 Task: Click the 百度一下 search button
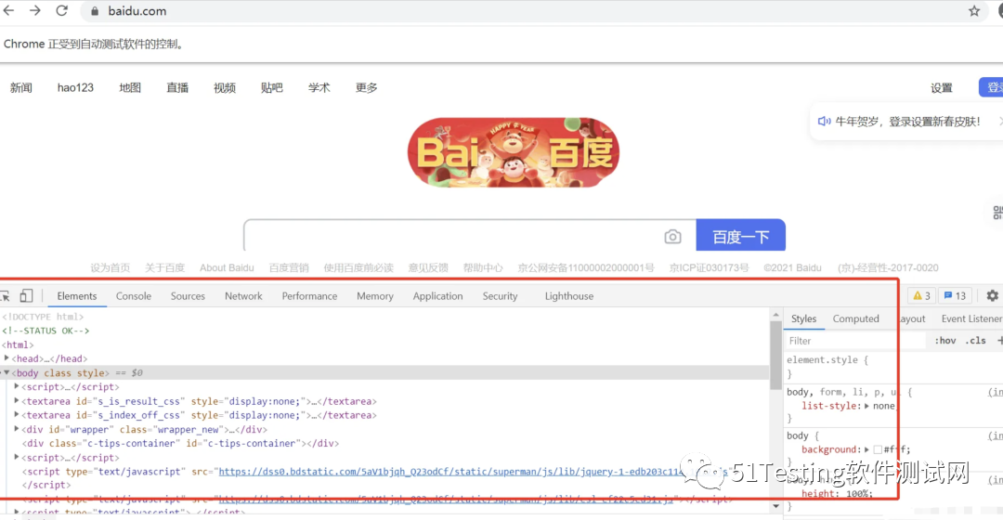pos(741,236)
